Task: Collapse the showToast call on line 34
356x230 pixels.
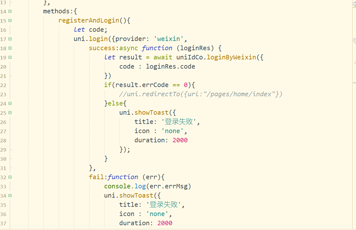Action: coord(10,196)
